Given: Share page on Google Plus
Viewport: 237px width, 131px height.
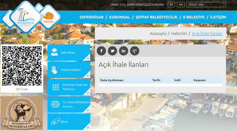Looking at the screenshot, I should click(x=135, y=51).
